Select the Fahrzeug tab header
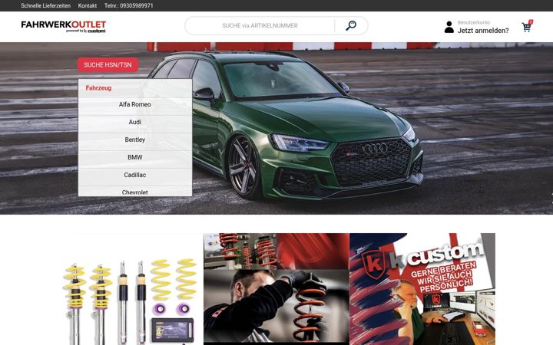The height and width of the screenshot is (345, 553). tap(98, 88)
